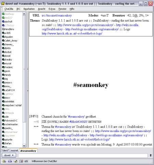This screenshot has width=154, height=165.
Task: Select user rpedro_ in the user list
Action: pyautogui.click(x=9, y=128)
